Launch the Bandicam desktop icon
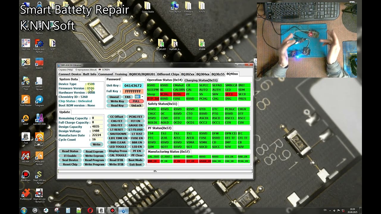The width and height of the screenshot is (381, 214). click(26, 176)
